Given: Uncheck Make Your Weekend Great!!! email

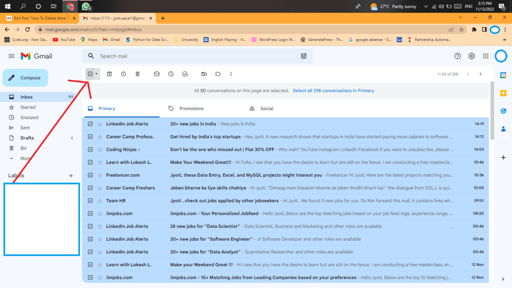Looking at the screenshot, I should click(90, 162).
